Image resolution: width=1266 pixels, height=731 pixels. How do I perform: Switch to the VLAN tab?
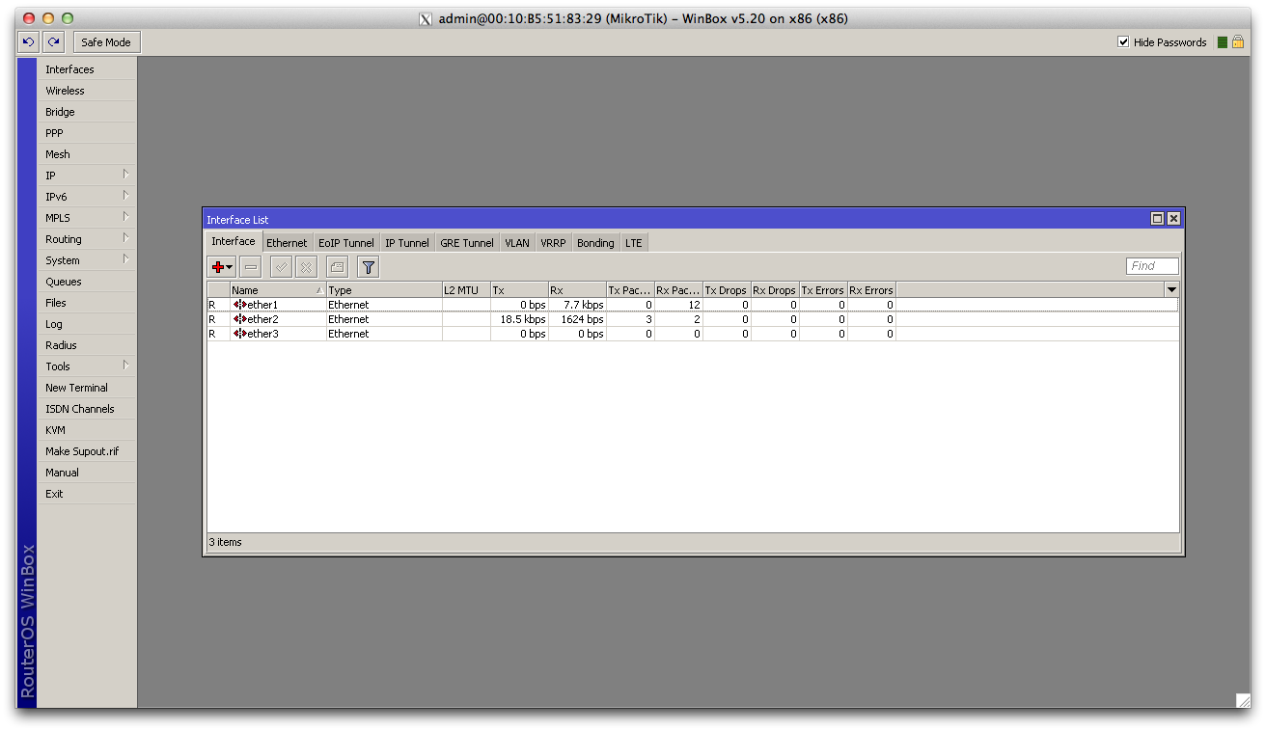click(x=517, y=243)
